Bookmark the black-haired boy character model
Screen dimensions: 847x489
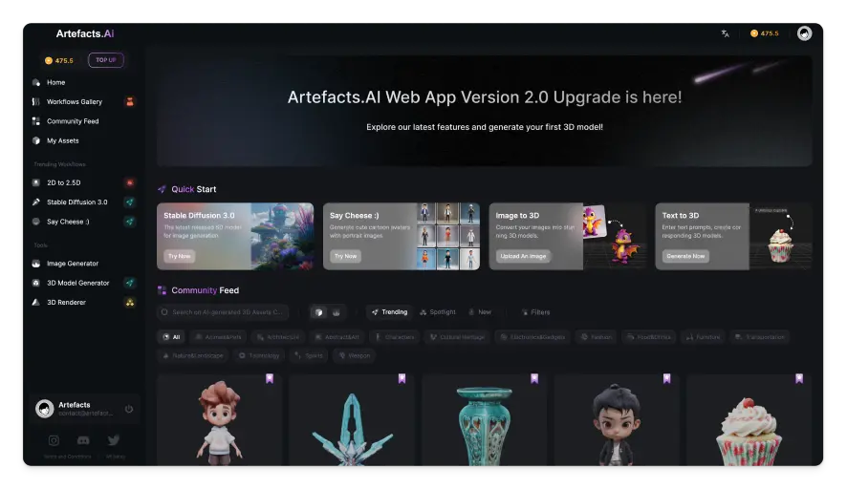[666, 379]
